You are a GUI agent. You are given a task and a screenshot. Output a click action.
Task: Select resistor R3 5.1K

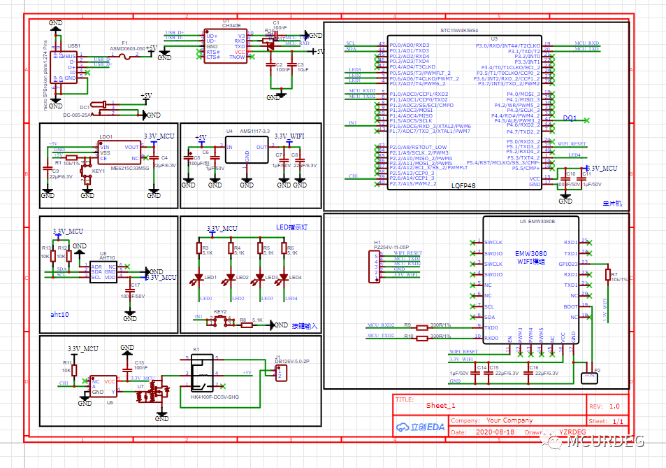coord(198,248)
